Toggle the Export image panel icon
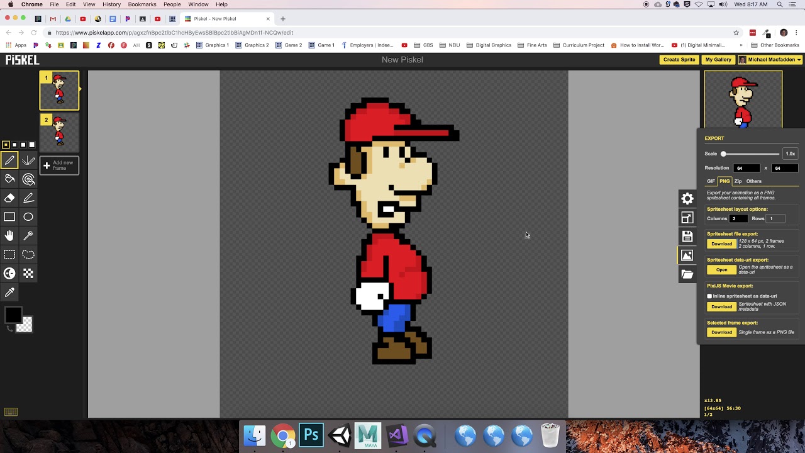The image size is (805, 453). 687,255
